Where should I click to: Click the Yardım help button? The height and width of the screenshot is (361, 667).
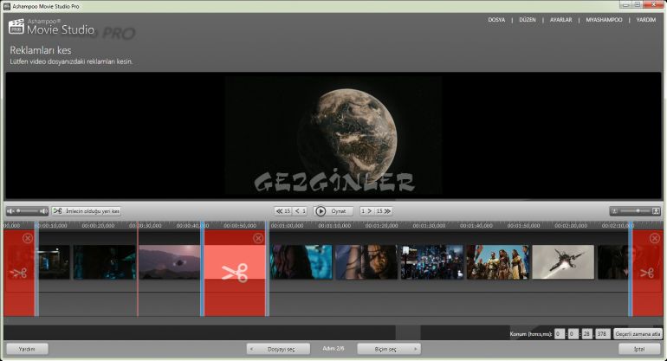pyautogui.click(x=27, y=349)
